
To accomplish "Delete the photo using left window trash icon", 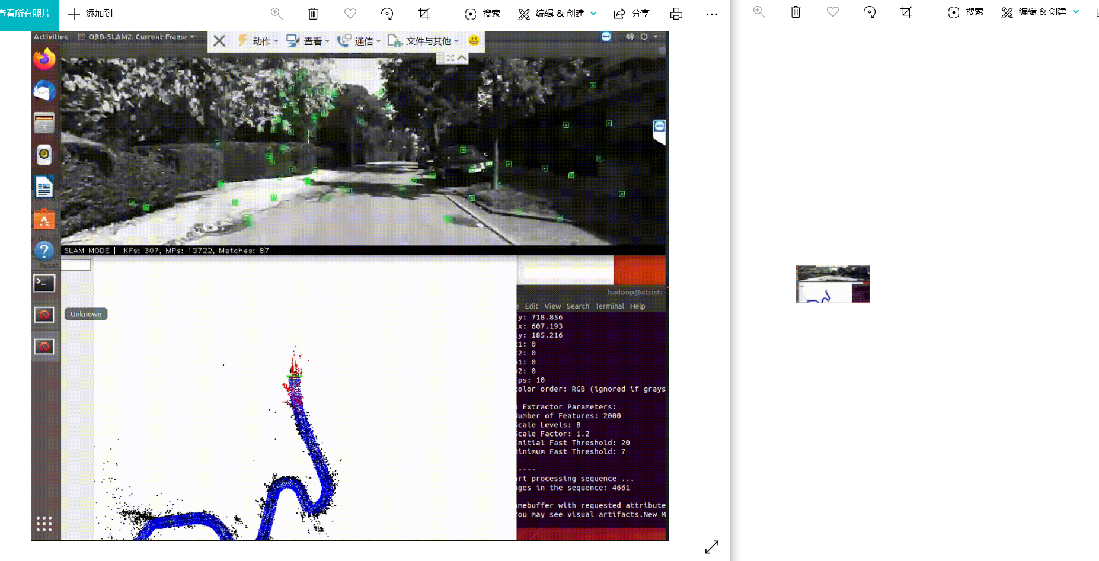I will [x=313, y=13].
